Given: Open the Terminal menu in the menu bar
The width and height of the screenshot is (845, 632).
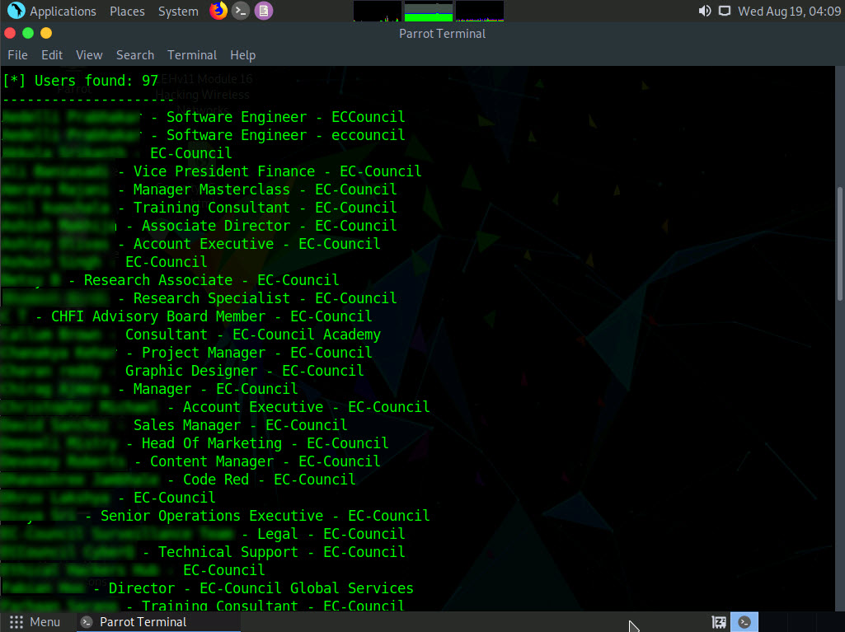Looking at the screenshot, I should coord(192,55).
